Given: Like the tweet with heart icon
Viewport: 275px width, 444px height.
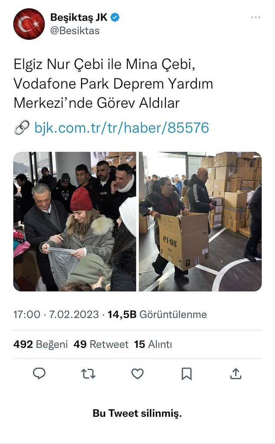Looking at the screenshot, I should point(138,374).
